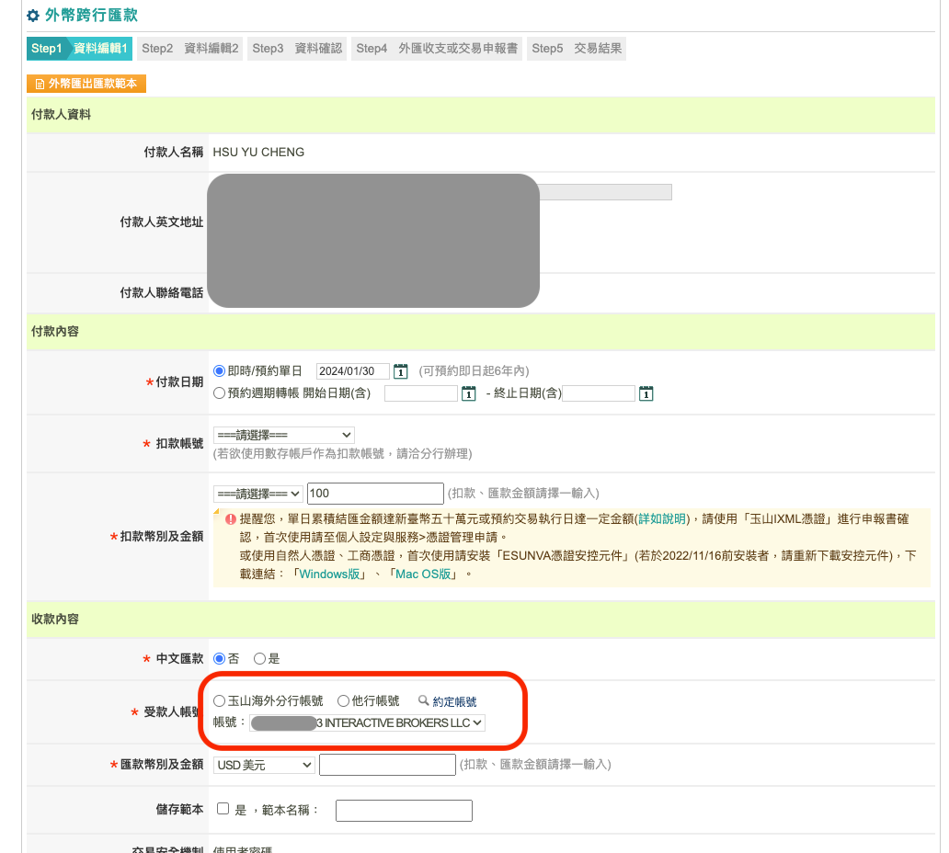The width and height of the screenshot is (949, 853).
Task: Click magnifier icon beside 約定帳號
Action: pos(424,700)
